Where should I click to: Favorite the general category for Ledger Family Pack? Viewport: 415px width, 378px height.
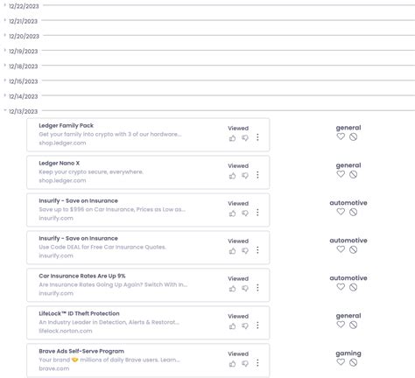pos(341,136)
